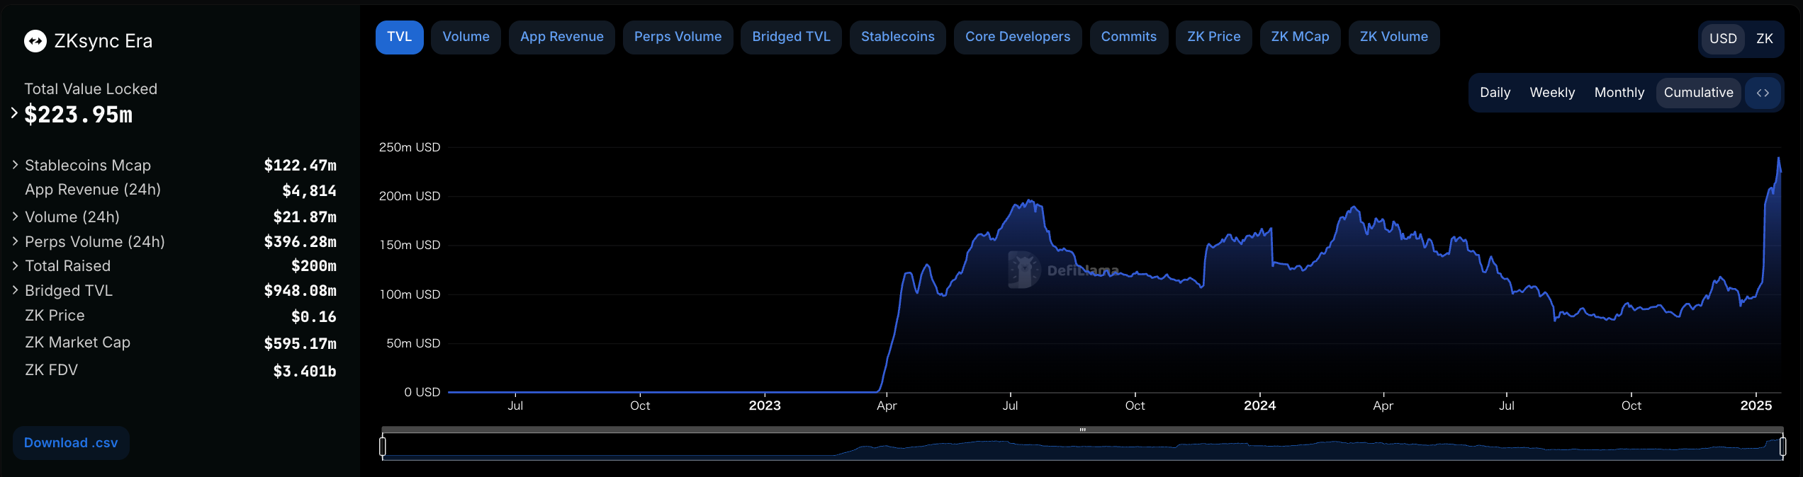The width and height of the screenshot is (1803, 477).
Task: Click the left handle of range slider
Action: pos(383,447)
